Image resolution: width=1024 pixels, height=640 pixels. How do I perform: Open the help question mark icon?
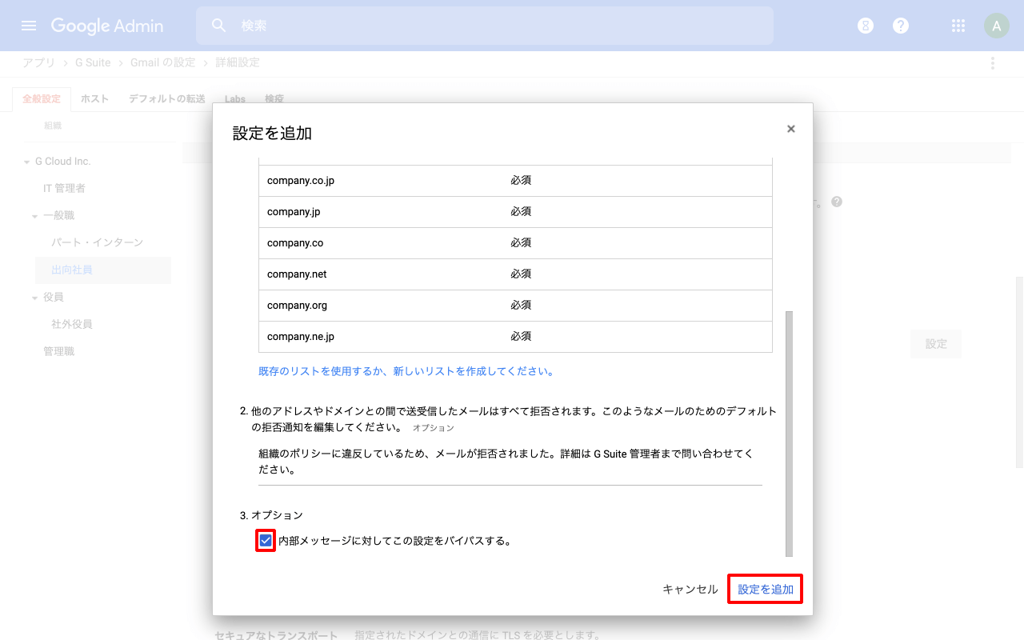901,26
